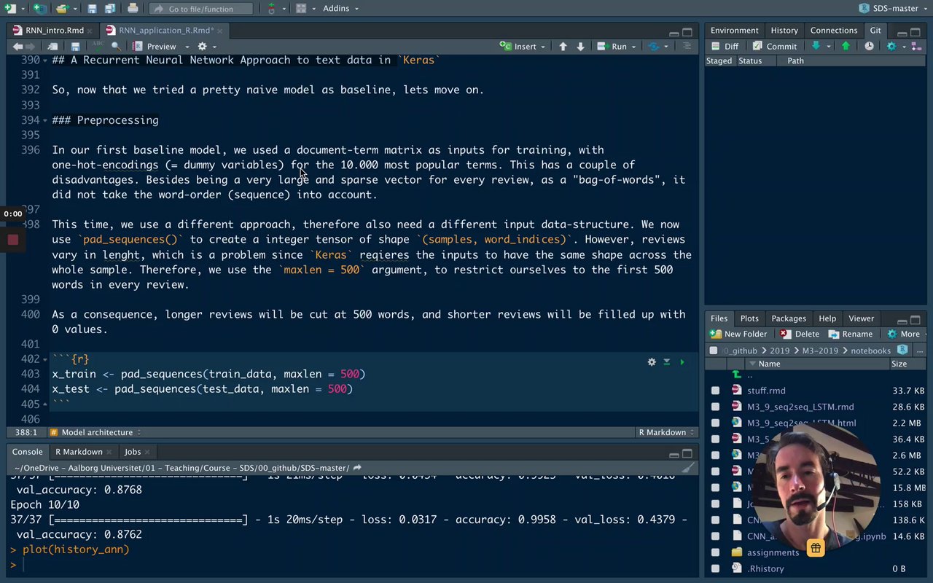Run all chunks above this chunk
This screenshot has height=583, width=933.
(x=666, y=362)
